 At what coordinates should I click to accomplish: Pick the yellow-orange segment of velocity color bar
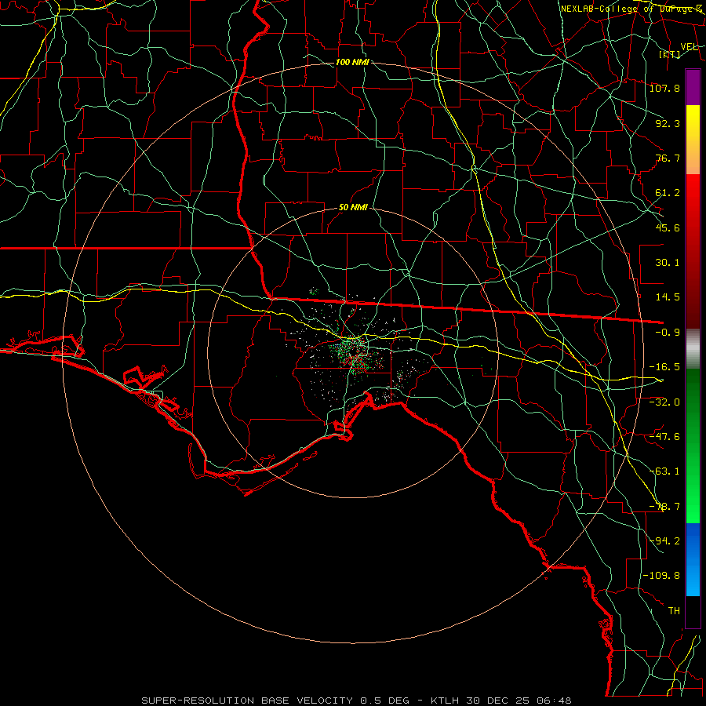[x=693, y=140]
